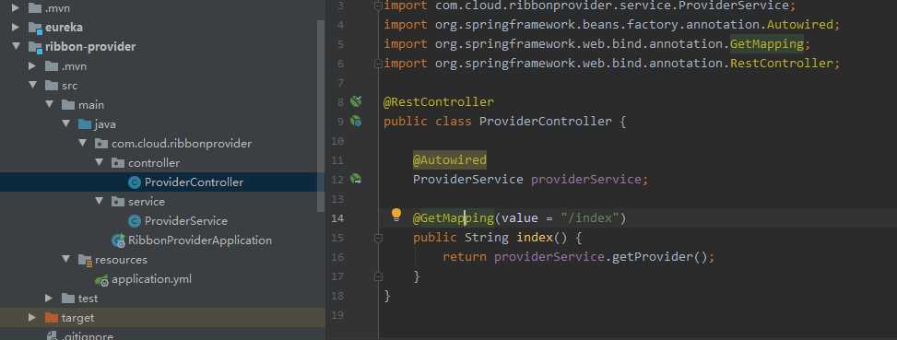Collapse the resources folder arrow

pos(65,260)
